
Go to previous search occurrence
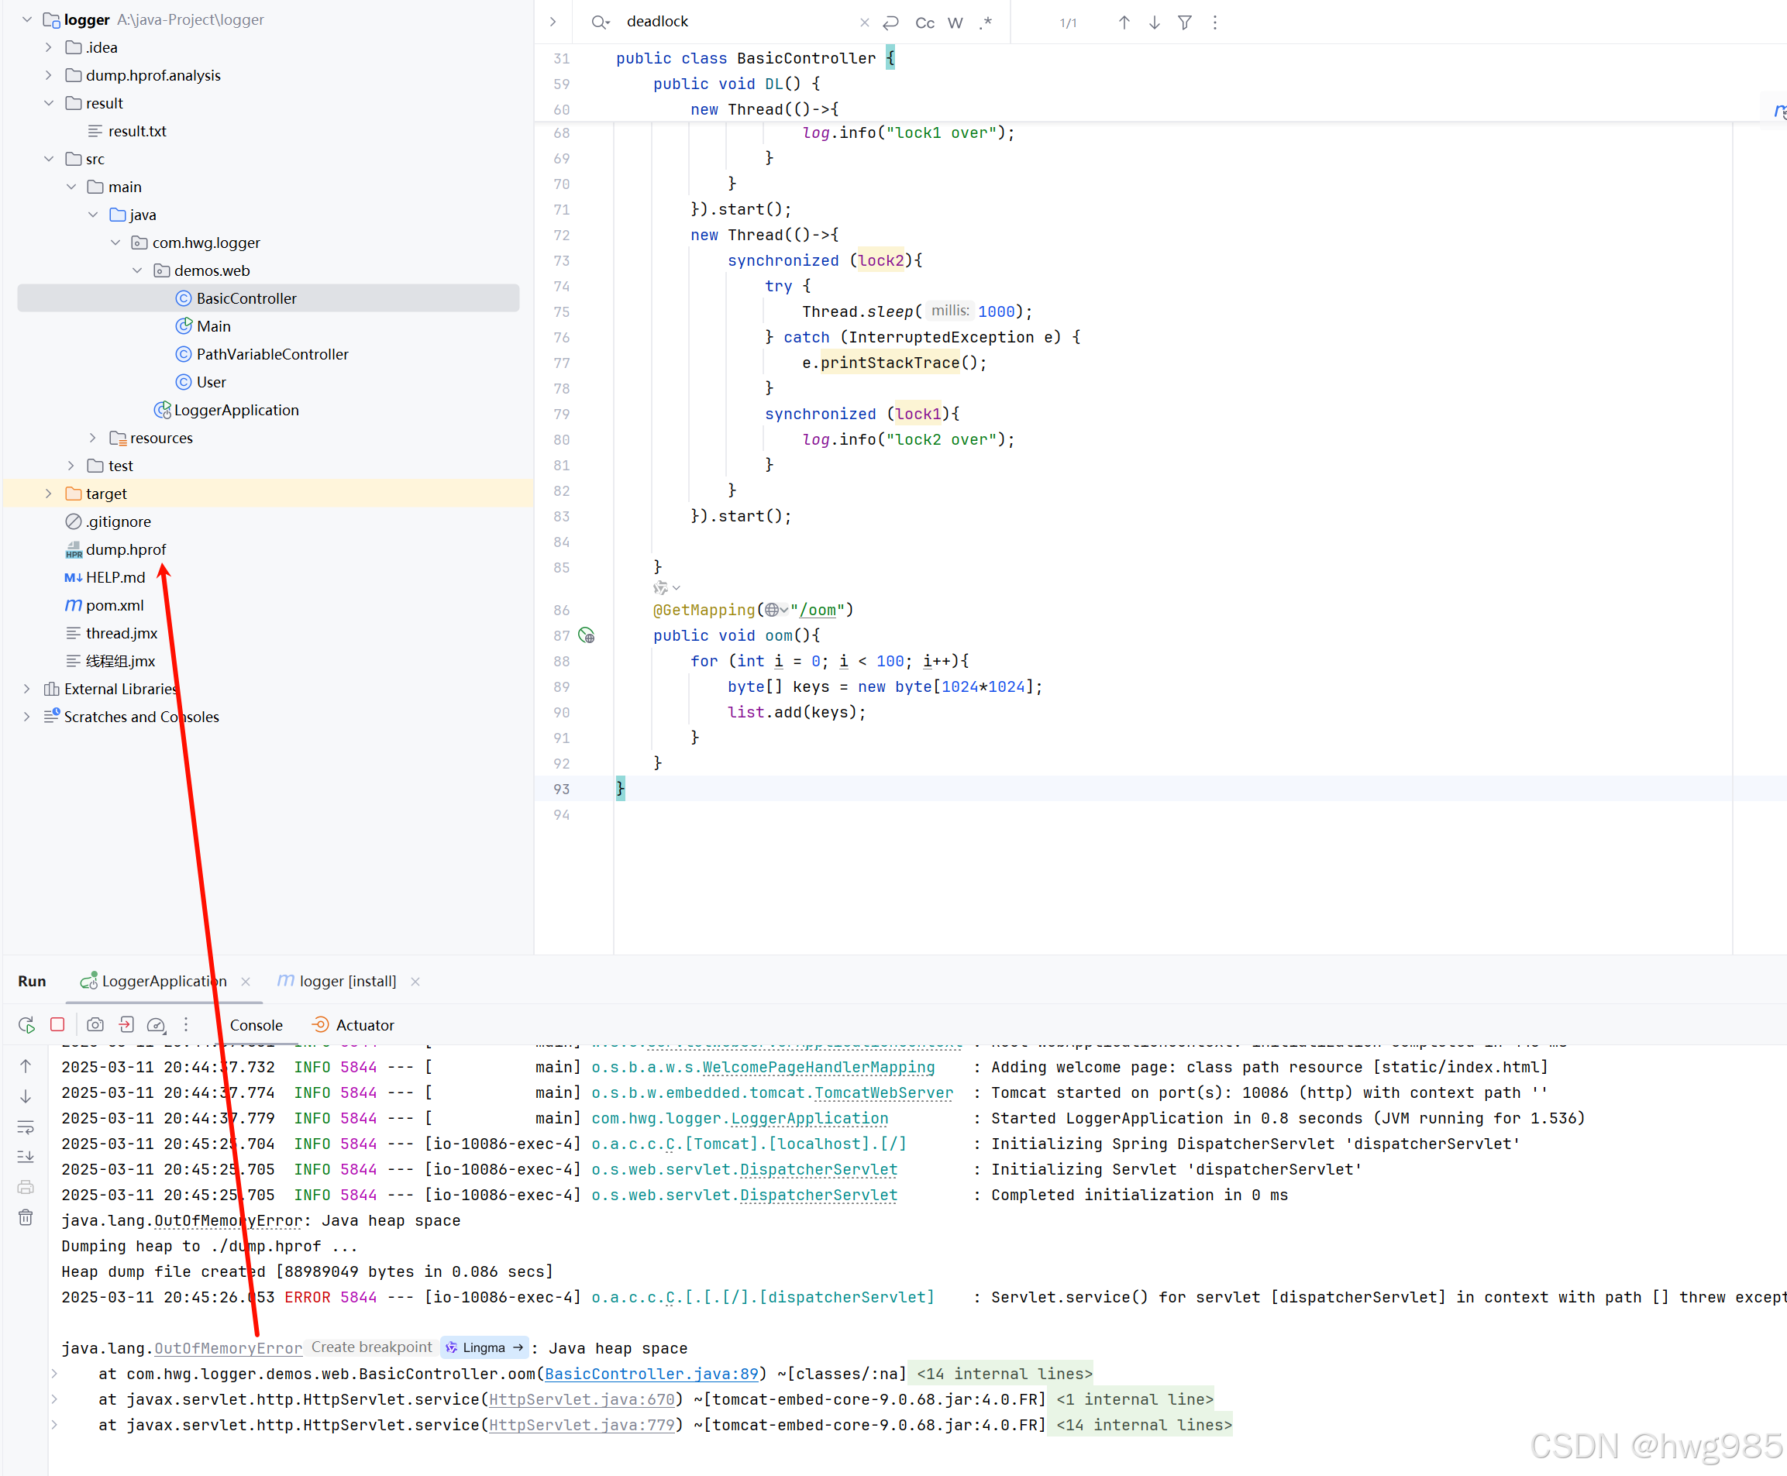[x=1124, y=23]
